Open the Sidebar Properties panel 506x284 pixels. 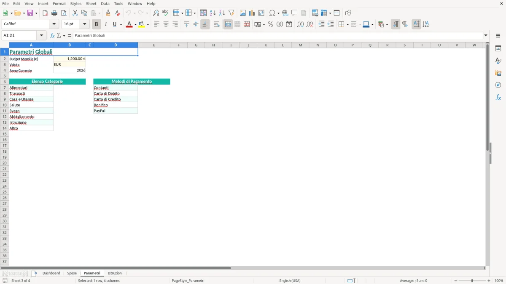[498, 48]
